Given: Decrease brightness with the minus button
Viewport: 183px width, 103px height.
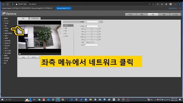Looking at the screenshot, I should (x=85, y=29).
